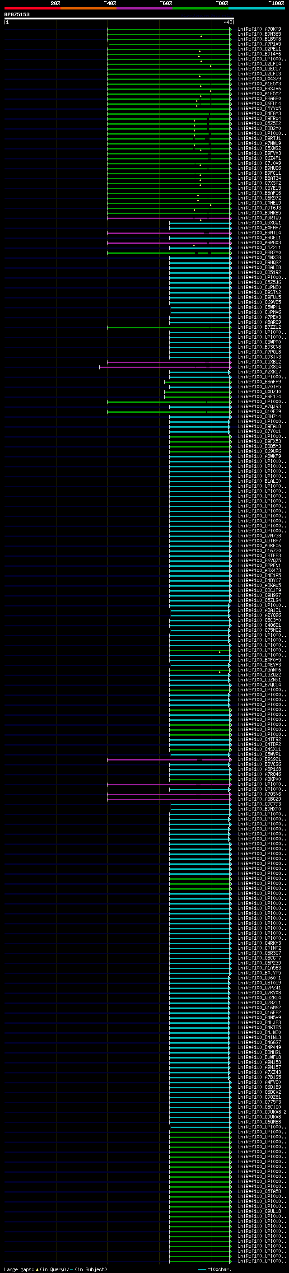Select hit UniRef100_Q3ECU7
289x1273 pixels.
(x=259, y=69)
